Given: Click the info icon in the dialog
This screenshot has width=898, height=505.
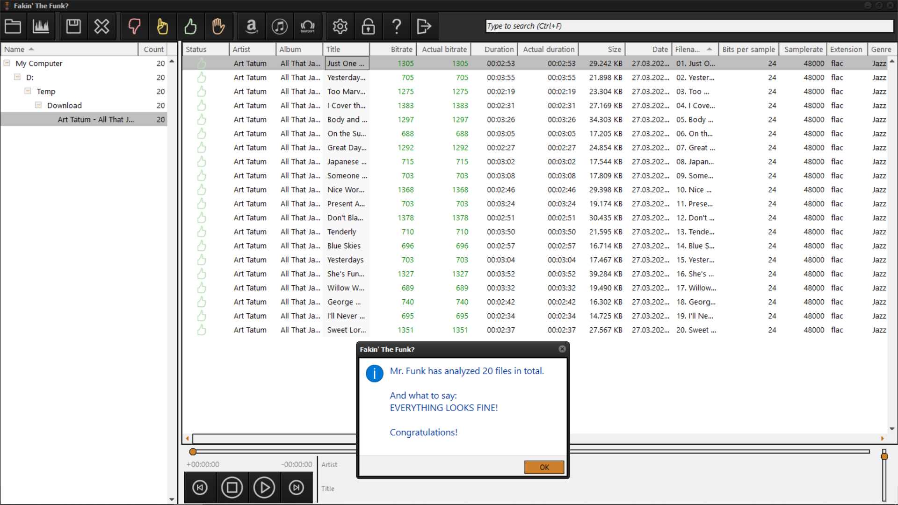Looking at the screenshot, I should tap(375, 374).
